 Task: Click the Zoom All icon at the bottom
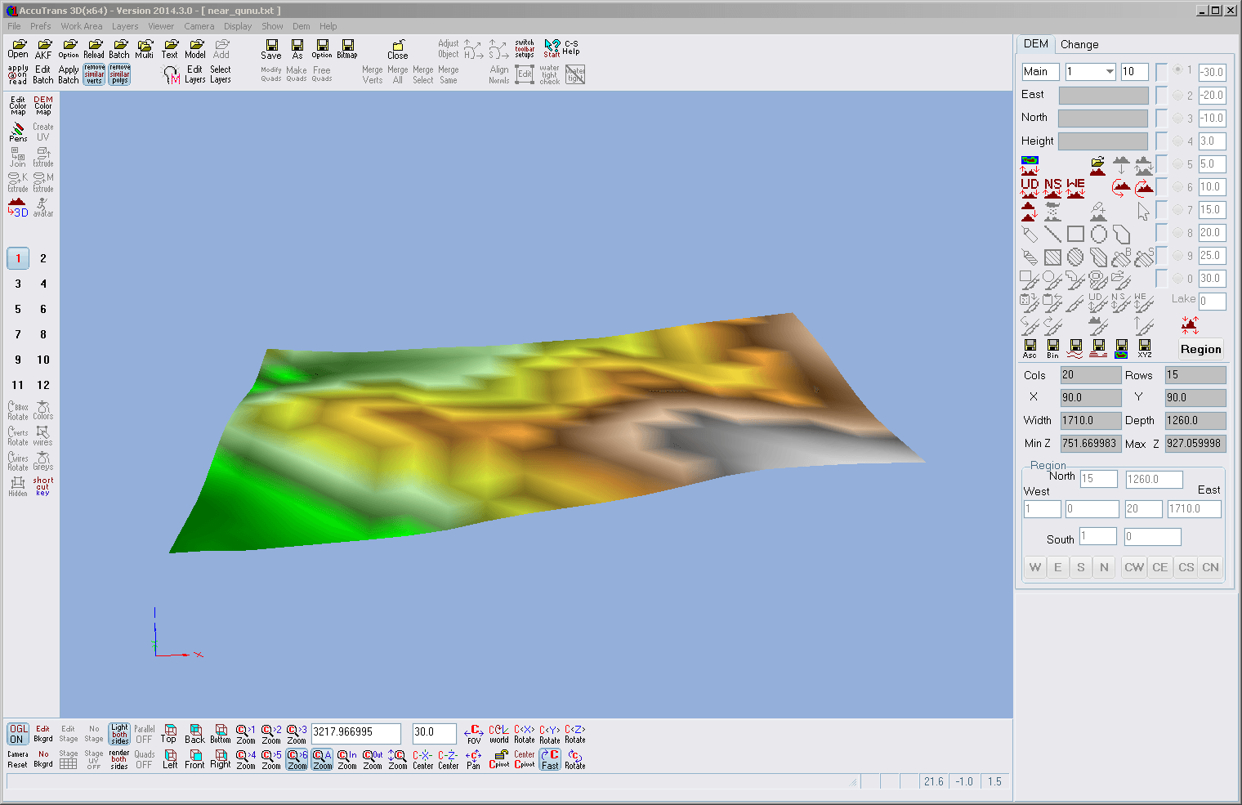click(322, 758)
